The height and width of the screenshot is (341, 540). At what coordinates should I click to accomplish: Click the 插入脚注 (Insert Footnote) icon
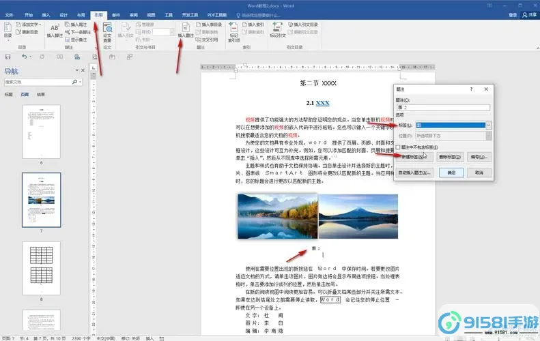55,29
